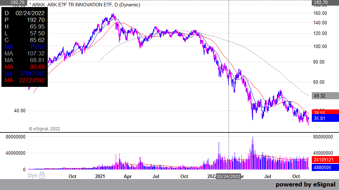Viewport: 339px width, 190px height.
Task: Click the close value 65.62
Action: pyautogui.click(x=37, y=40)
